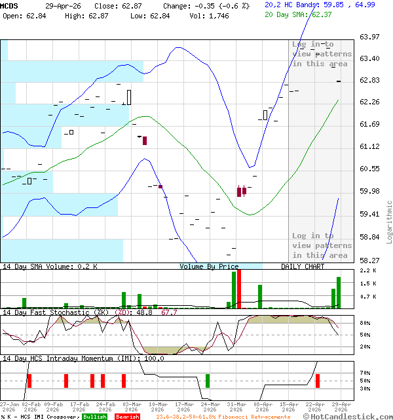The image size is (393, 420).
Task: Click the white hollow candlestick near 08-Apr
Action: pos(265,115)
